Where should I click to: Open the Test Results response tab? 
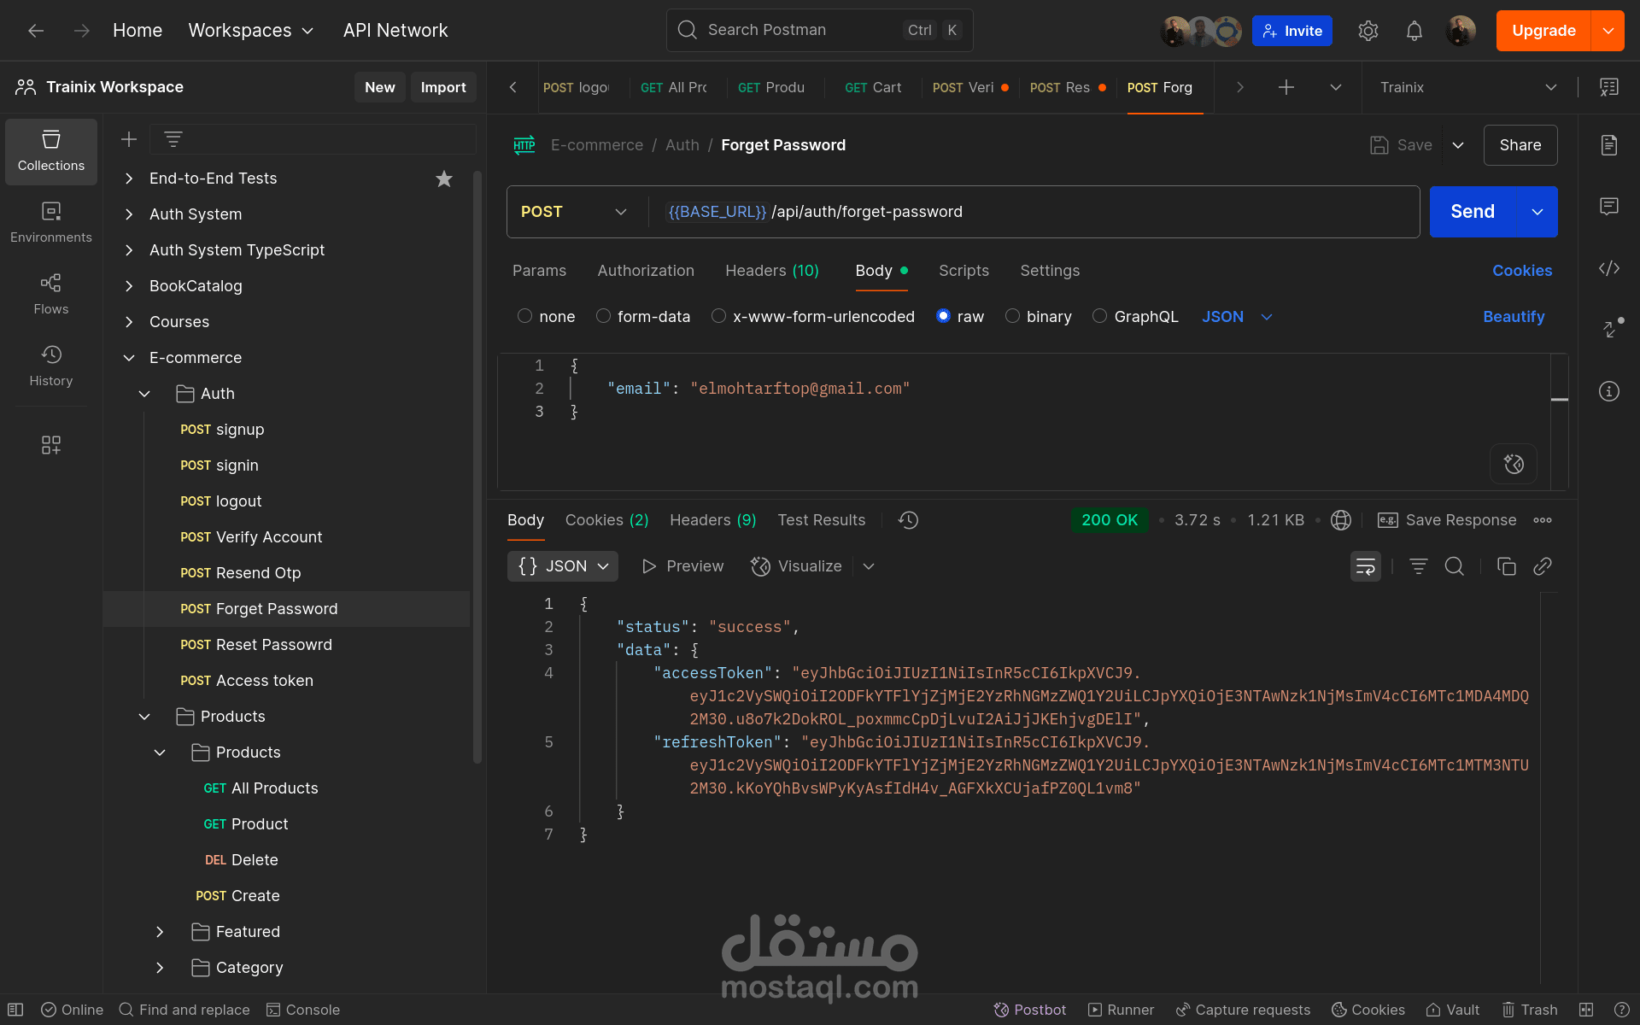[x=821, y=520]
